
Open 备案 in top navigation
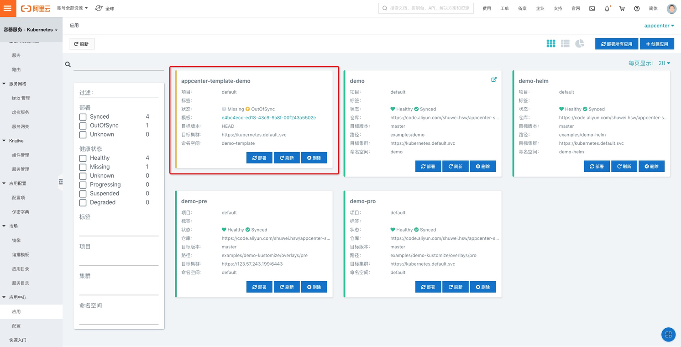click(x=522, y=9)
